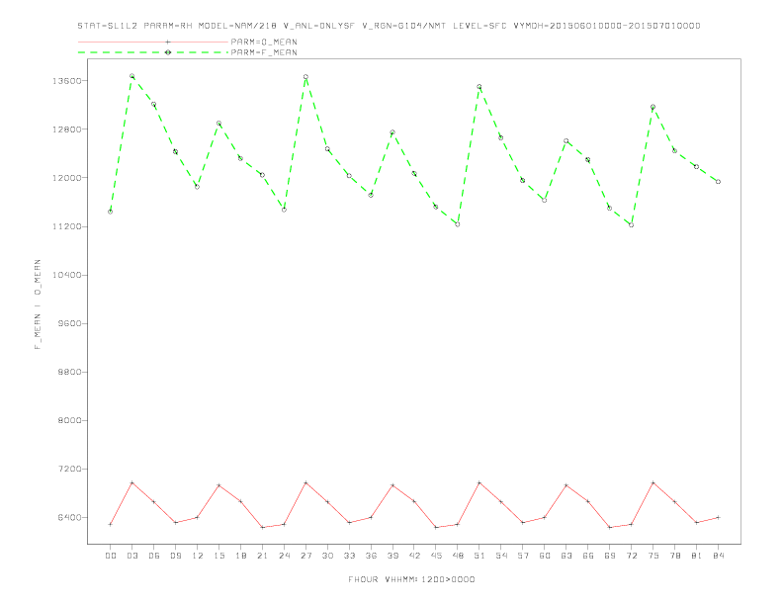Click the 8000 y-axis tick label
Viewport: 783px width, 605px height.
pyautogui.click(x=69, y=420)
